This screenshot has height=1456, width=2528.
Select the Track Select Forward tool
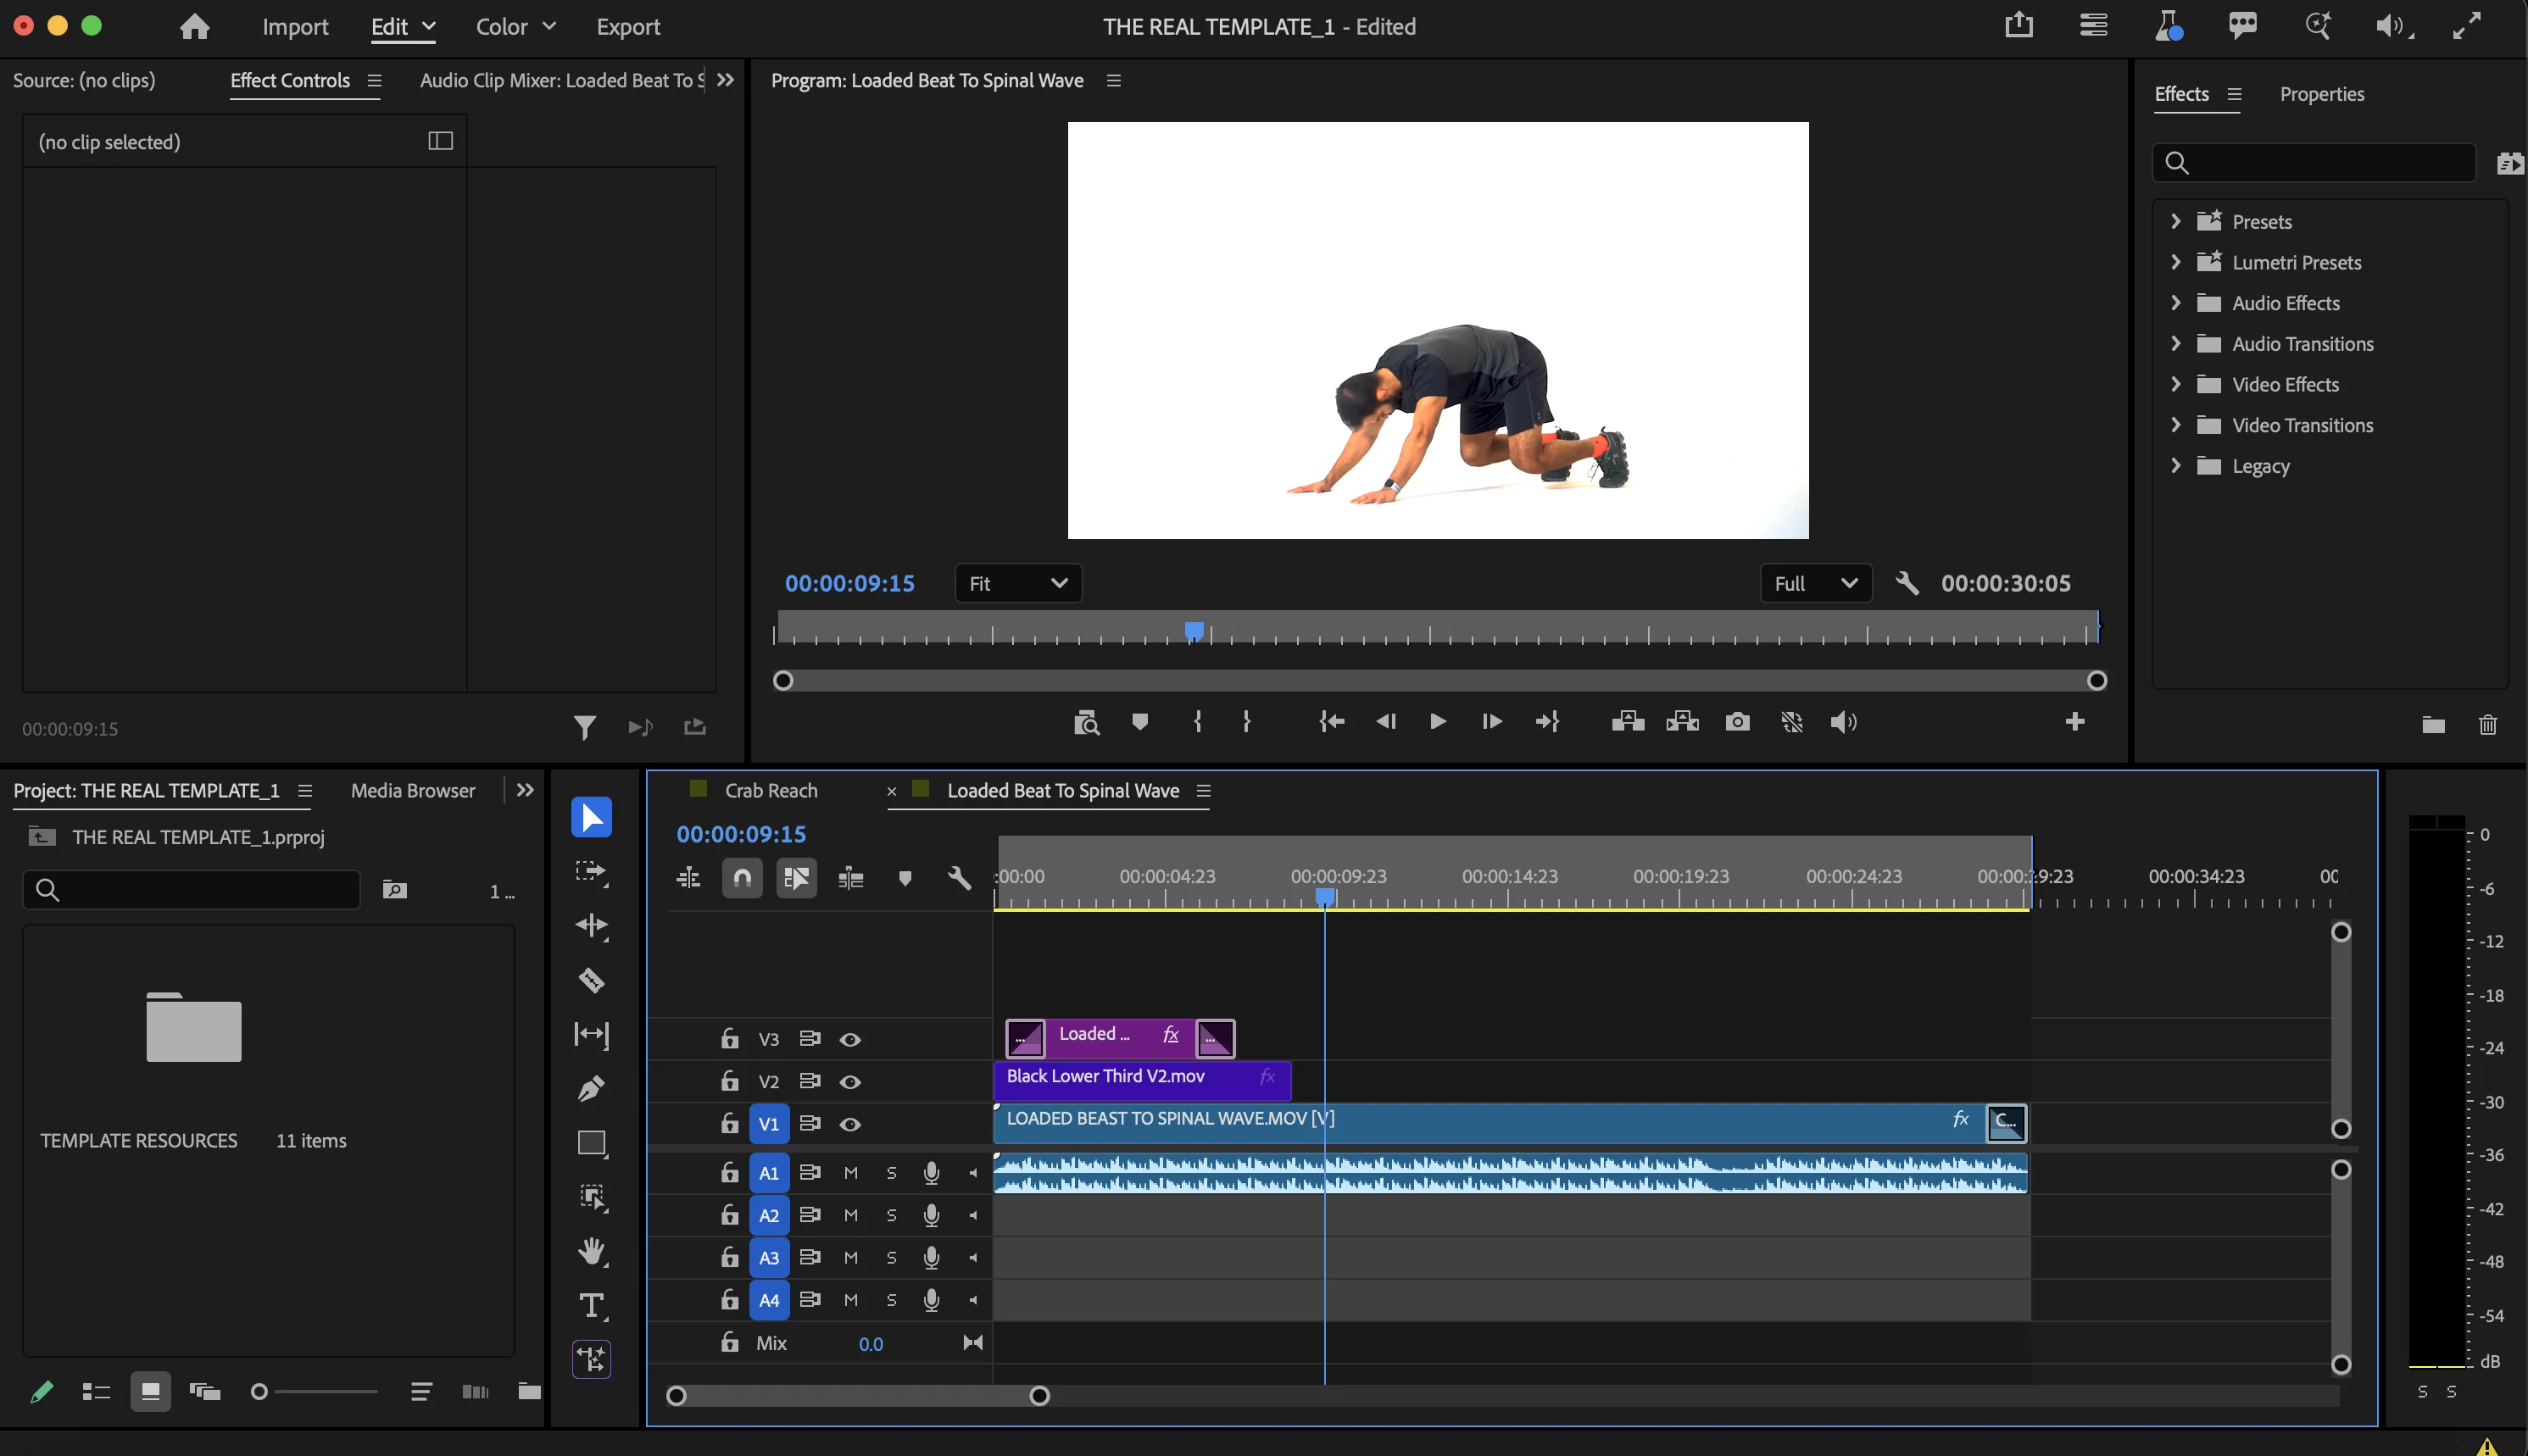[x=591, y=871]
